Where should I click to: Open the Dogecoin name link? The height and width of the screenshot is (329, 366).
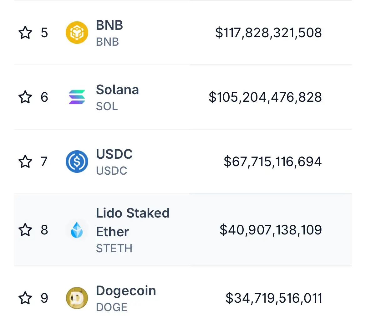click(126, 291)
